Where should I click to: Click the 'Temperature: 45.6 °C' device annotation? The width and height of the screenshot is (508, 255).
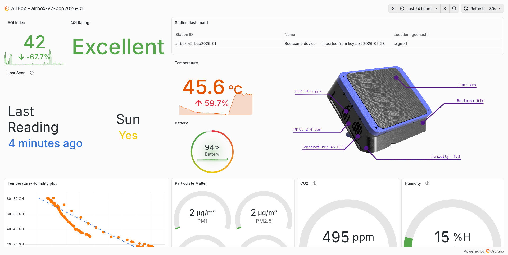point(324,147)
